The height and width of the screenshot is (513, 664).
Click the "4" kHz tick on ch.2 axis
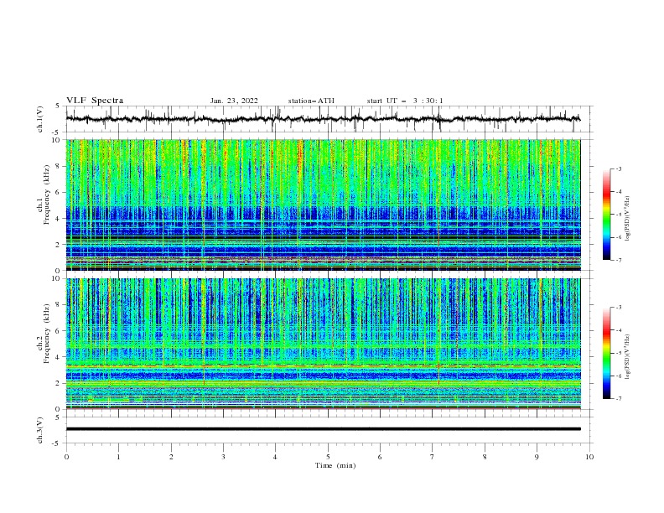(59, 357)
